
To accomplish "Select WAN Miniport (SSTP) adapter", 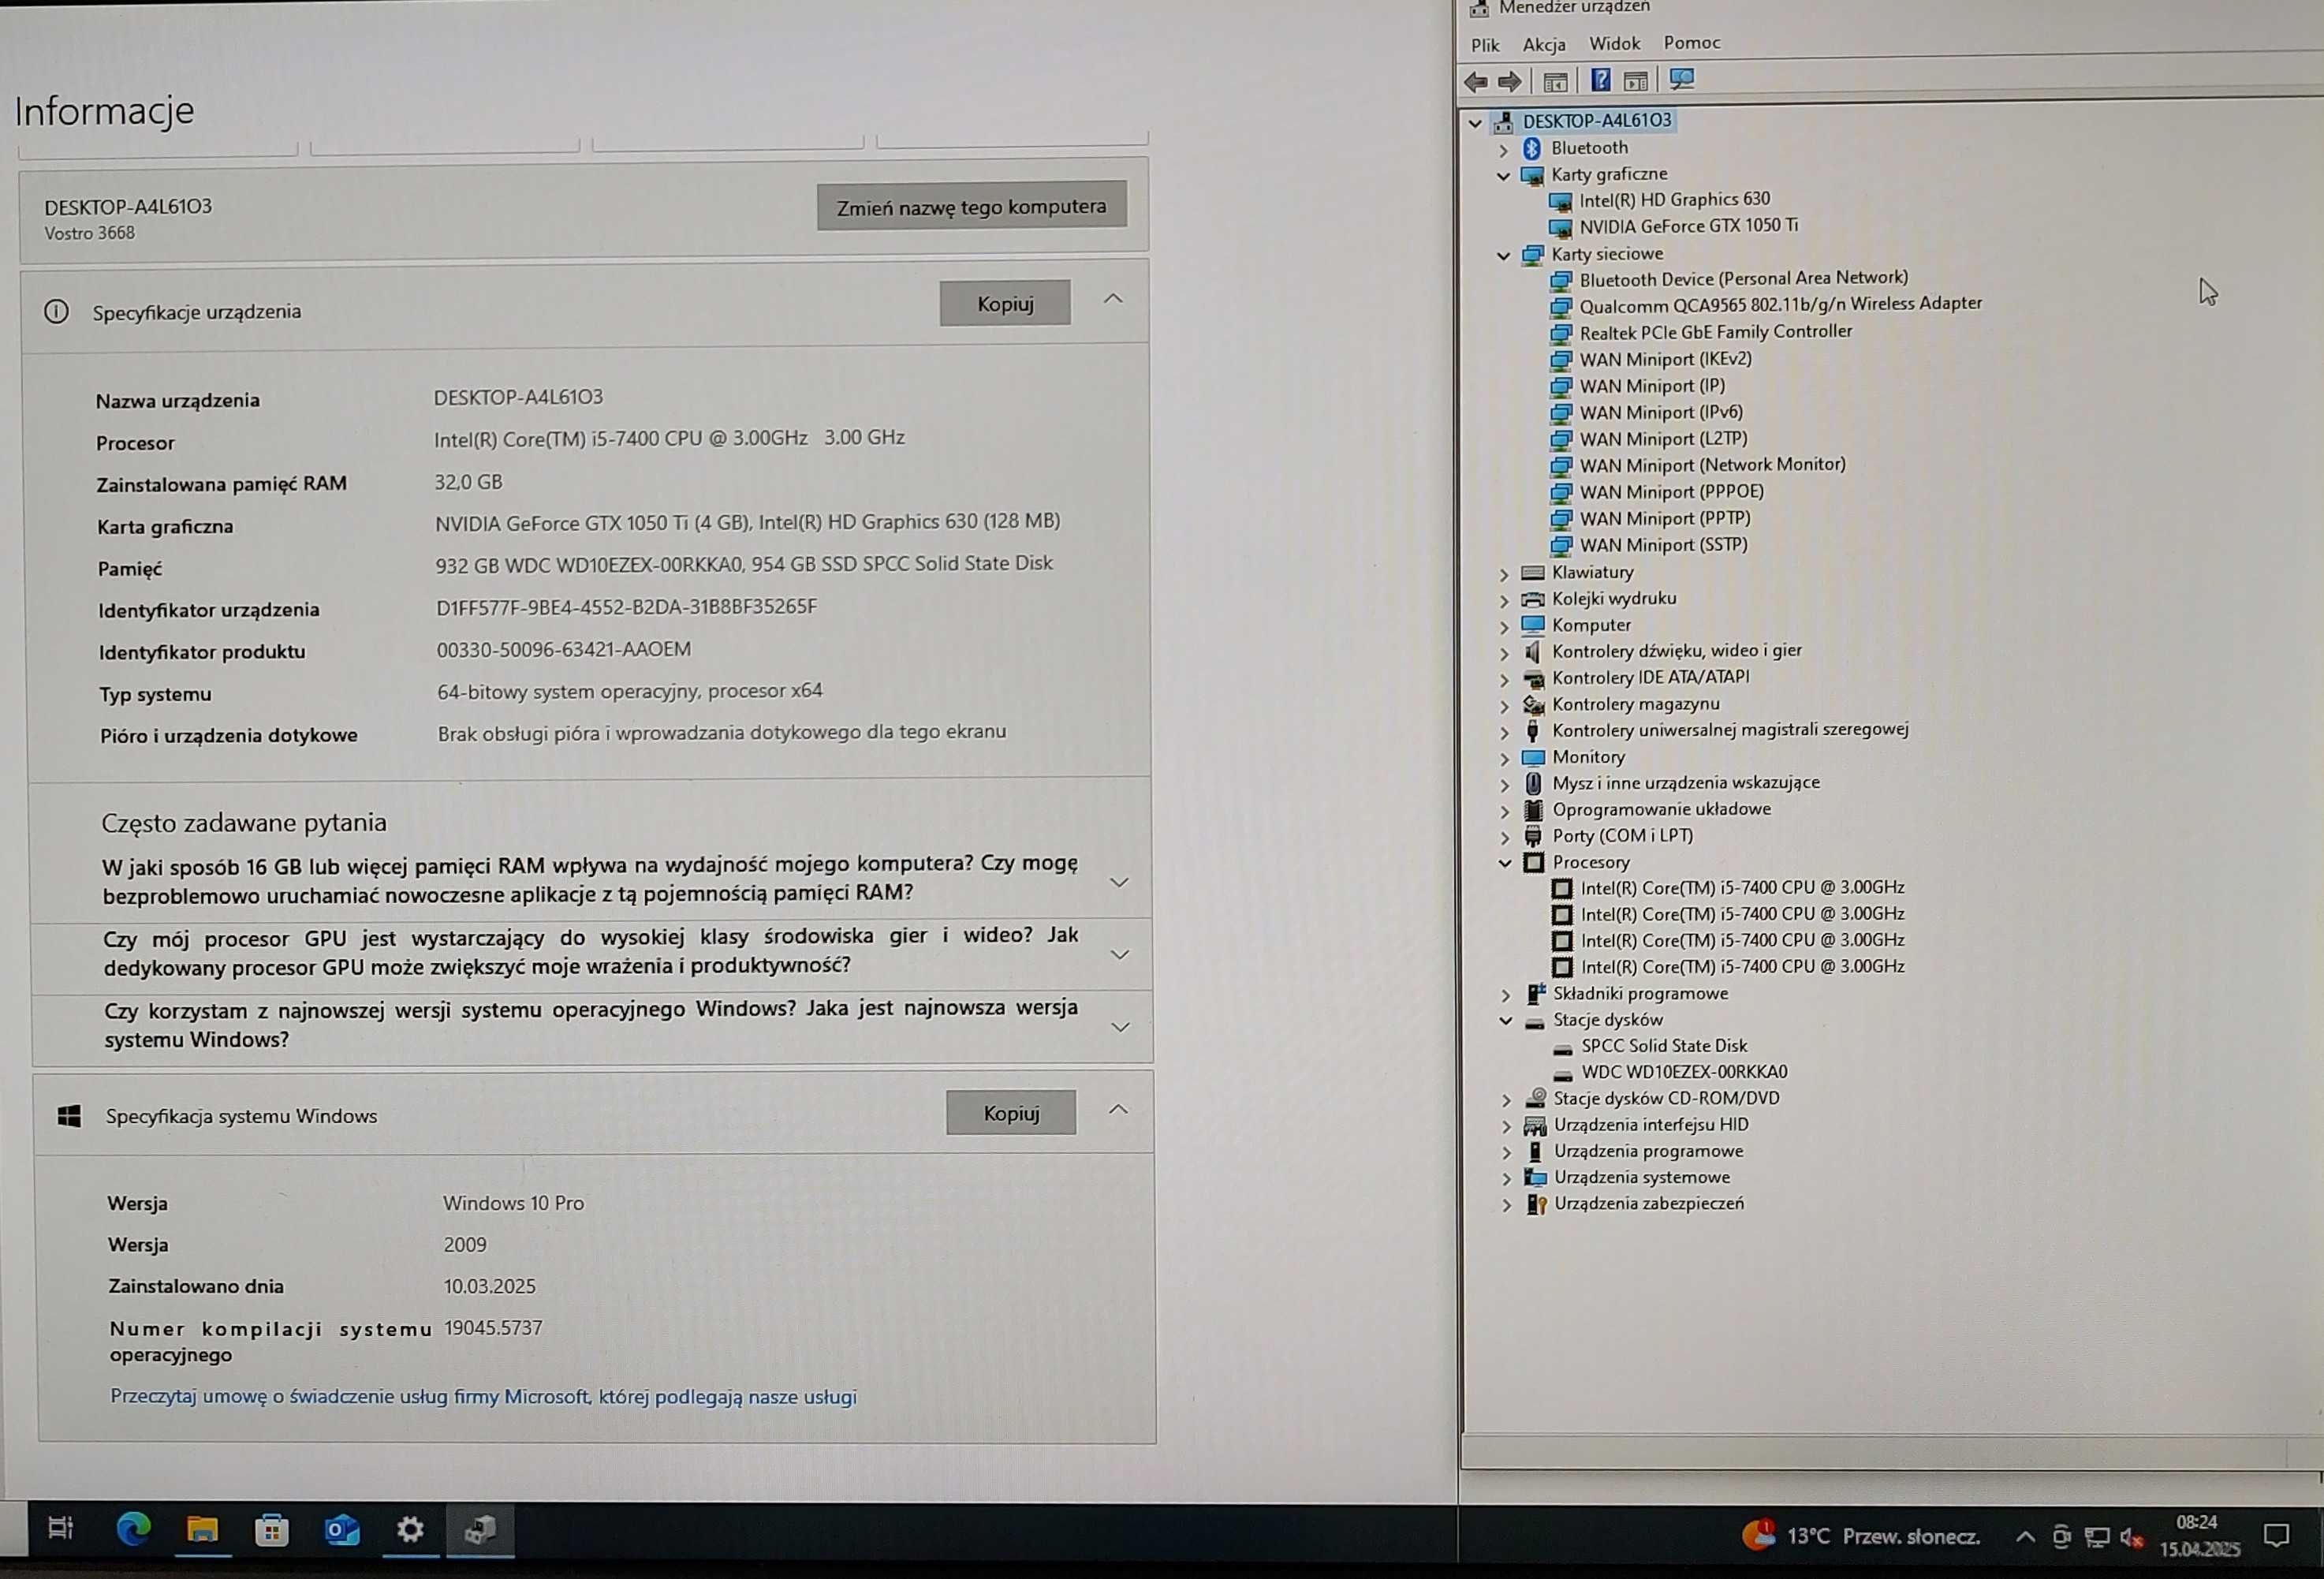I will [x=1663, y=545].
